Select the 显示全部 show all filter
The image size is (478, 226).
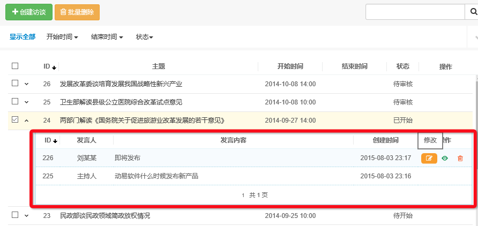tap(23, 37)
